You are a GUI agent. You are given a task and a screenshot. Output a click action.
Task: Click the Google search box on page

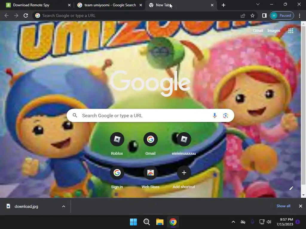coord(150,115)
